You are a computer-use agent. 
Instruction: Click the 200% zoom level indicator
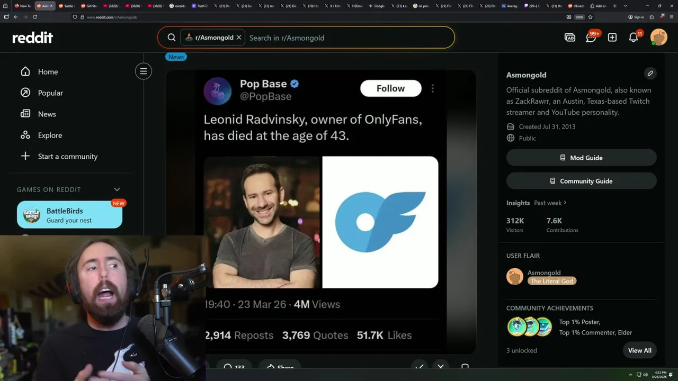click(579, 17)
